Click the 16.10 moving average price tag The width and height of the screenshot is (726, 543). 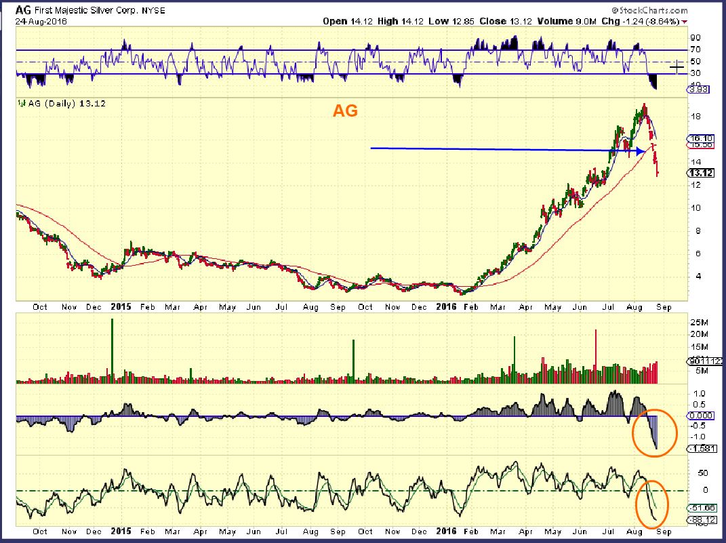pos(701,138)
